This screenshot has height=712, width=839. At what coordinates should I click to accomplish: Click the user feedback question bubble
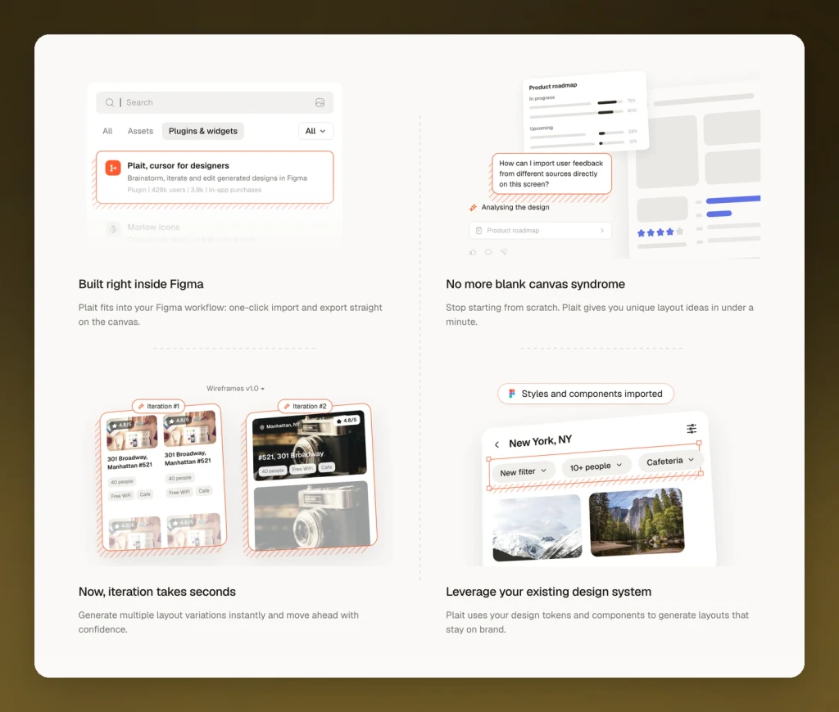551,173
